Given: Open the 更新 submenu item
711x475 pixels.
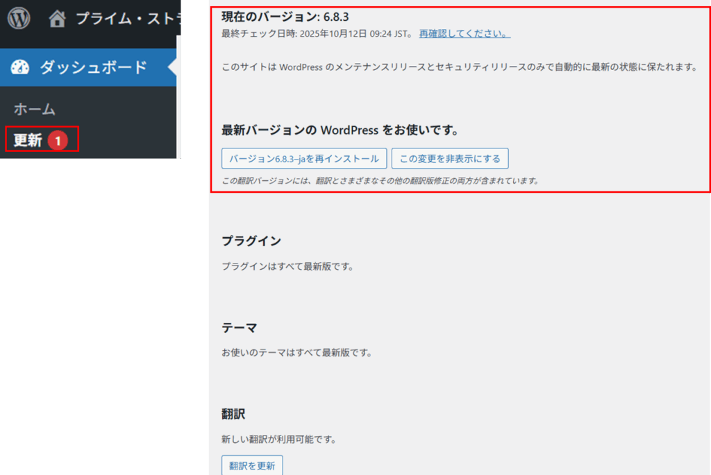Looking at the screenshot, I should (28, 140).
